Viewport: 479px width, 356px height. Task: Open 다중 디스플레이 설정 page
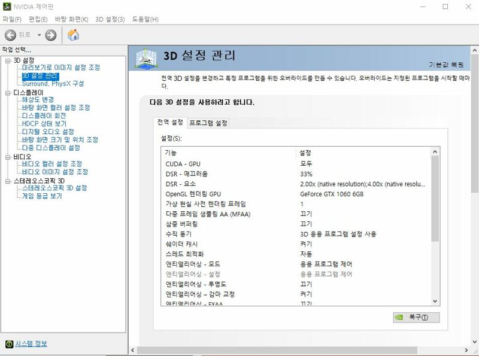(x=51, y=148)
